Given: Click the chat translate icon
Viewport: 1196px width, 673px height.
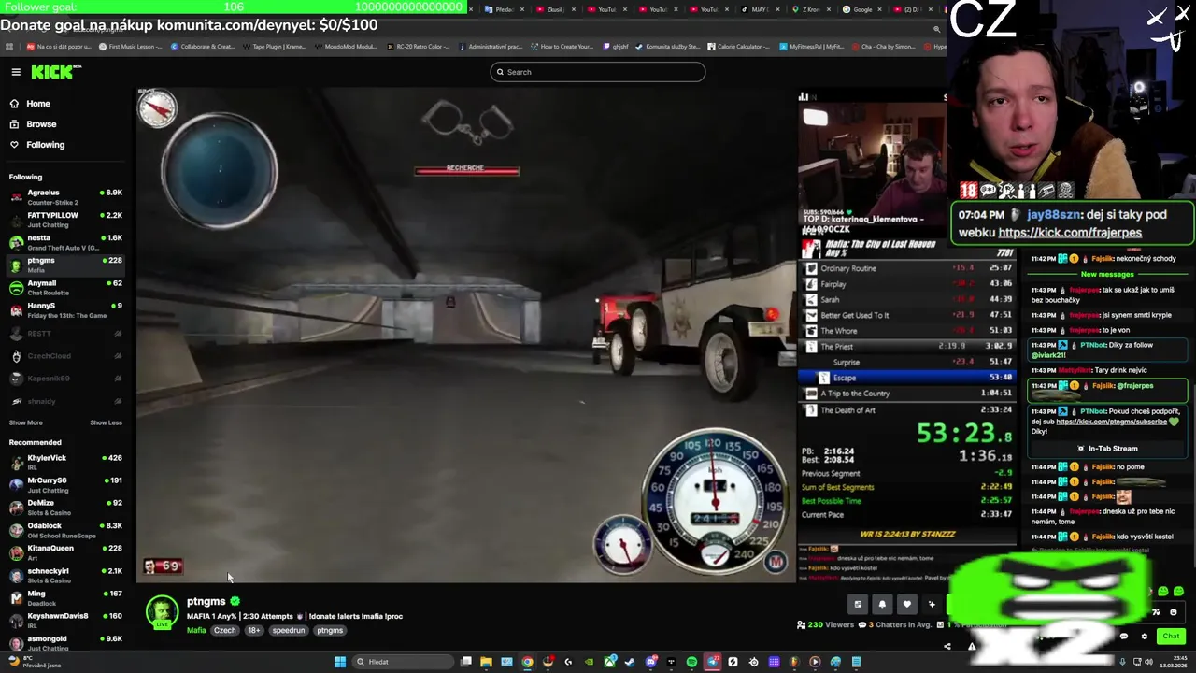Looking at the screenshot, I should pos(1156,612).
